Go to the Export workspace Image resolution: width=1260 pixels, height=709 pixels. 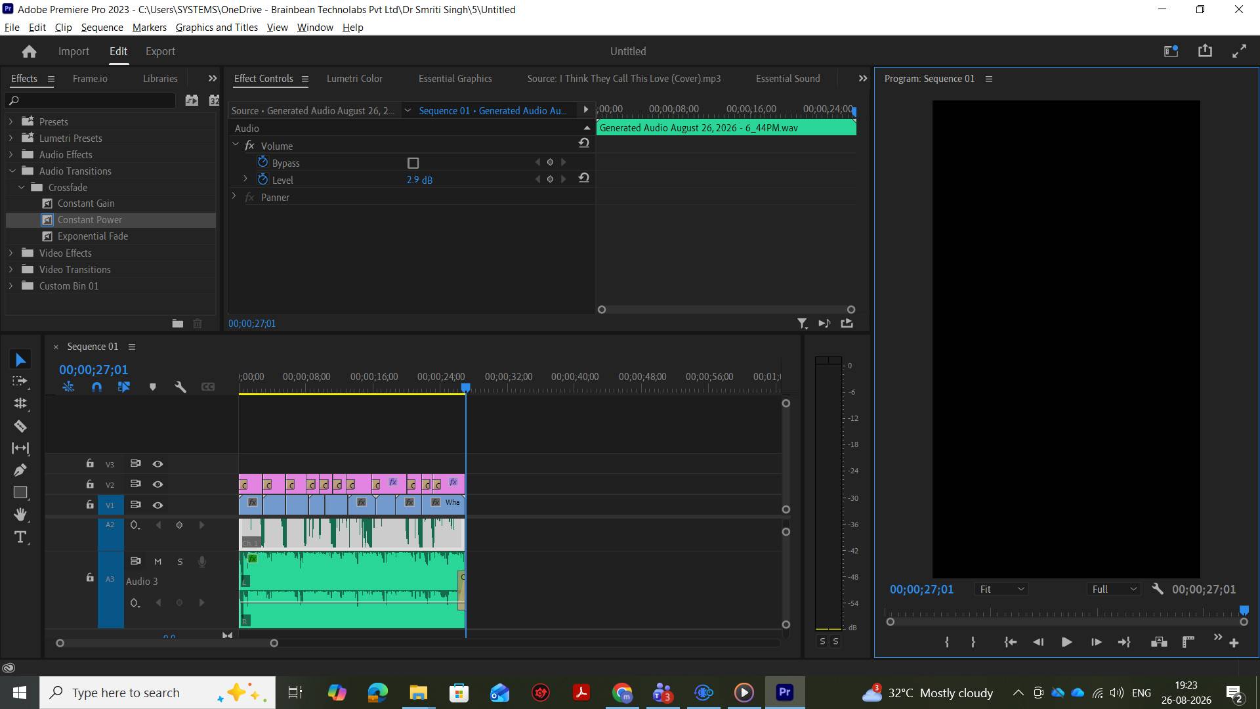coord(160,51)
